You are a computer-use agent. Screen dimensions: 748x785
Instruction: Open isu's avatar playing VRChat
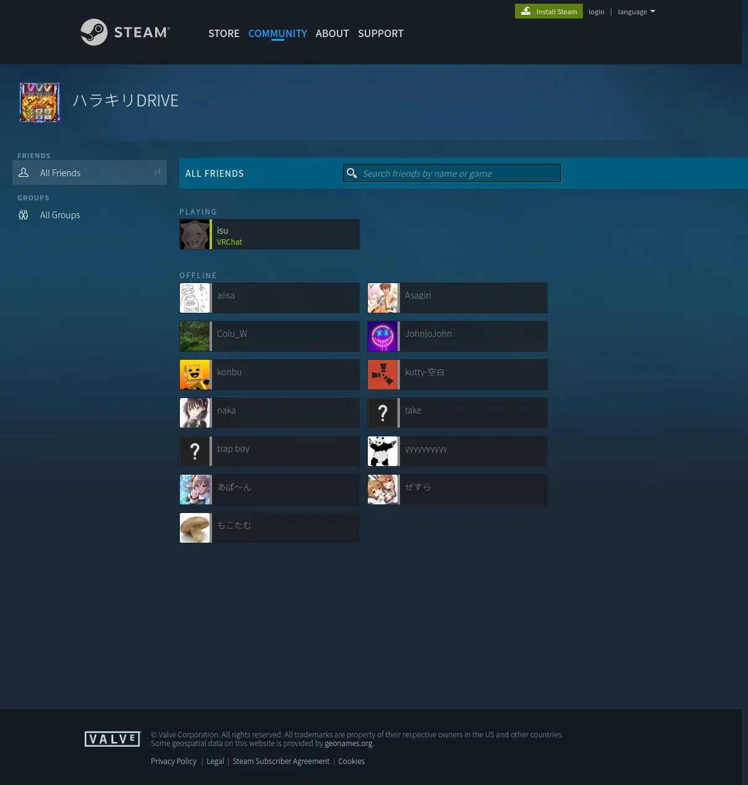[x=195, y=234]
